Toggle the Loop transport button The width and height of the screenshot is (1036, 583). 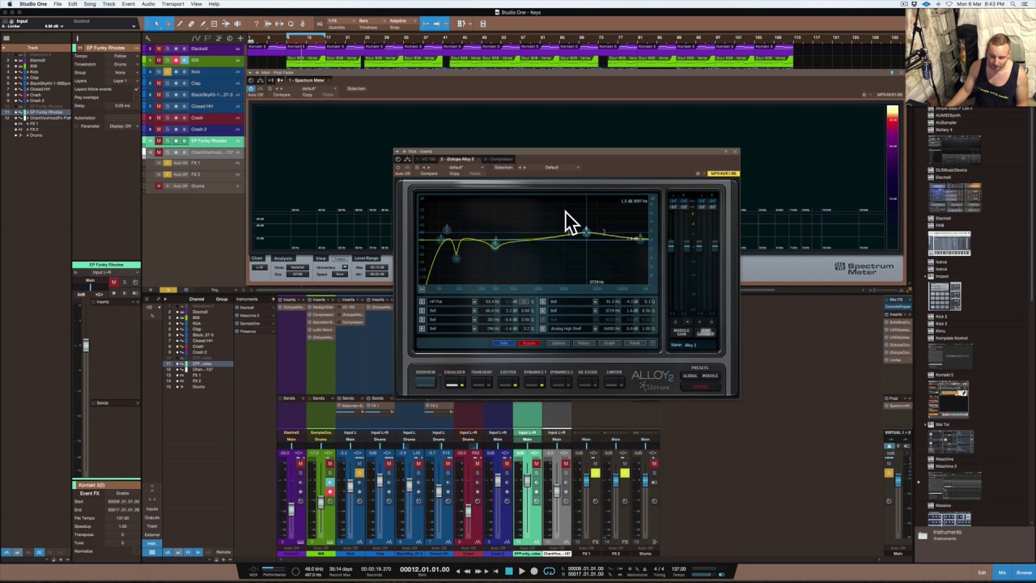pyautogui.click(x=550, y=571)
